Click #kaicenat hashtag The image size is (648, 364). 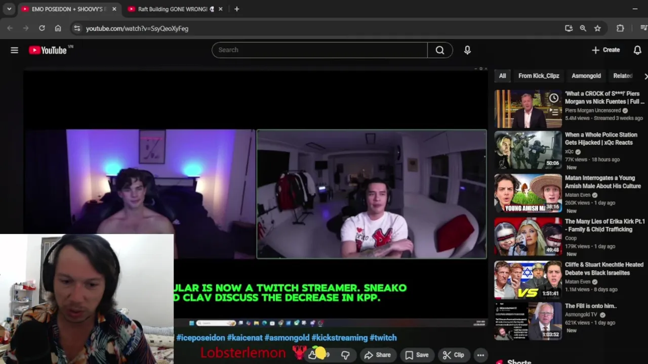[245, 338]
